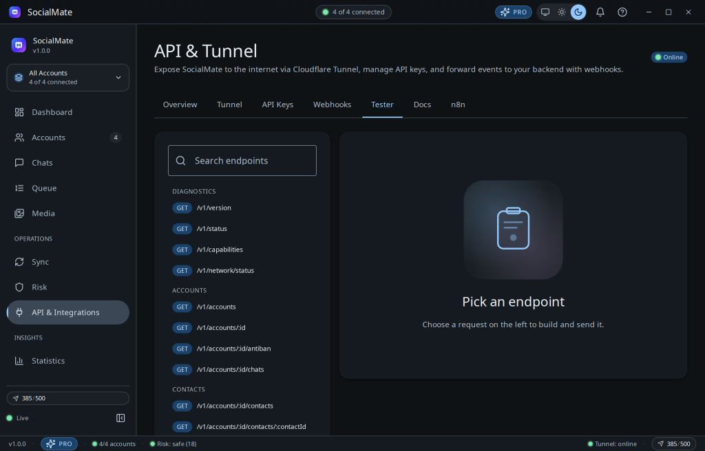Click the SocialMate app icon in title bar
This screenshot has width=705, height=451.
(x=15, y=12)
